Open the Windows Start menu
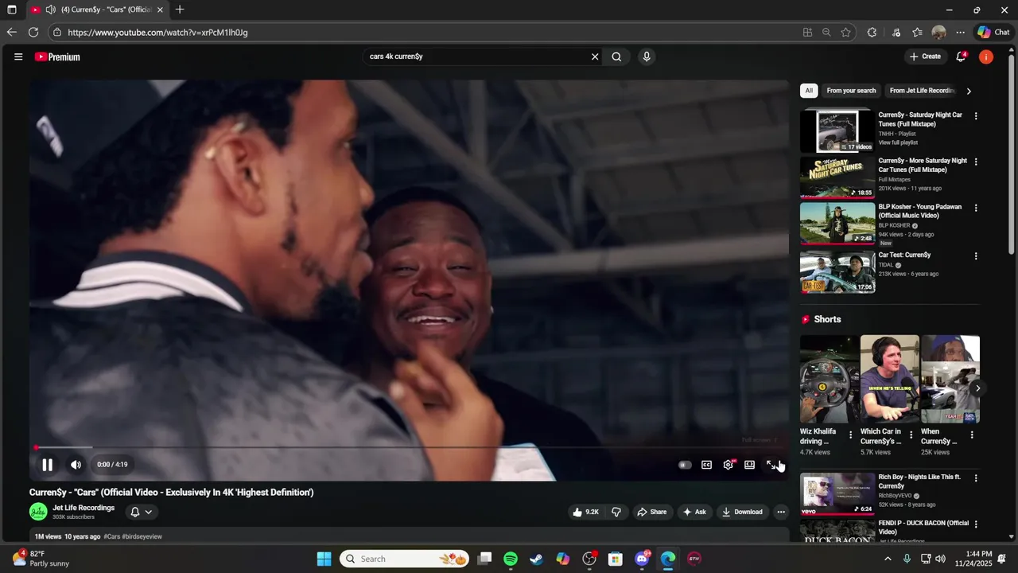The width and height of the screenshot is (1018, 573). tap(324, 559)
